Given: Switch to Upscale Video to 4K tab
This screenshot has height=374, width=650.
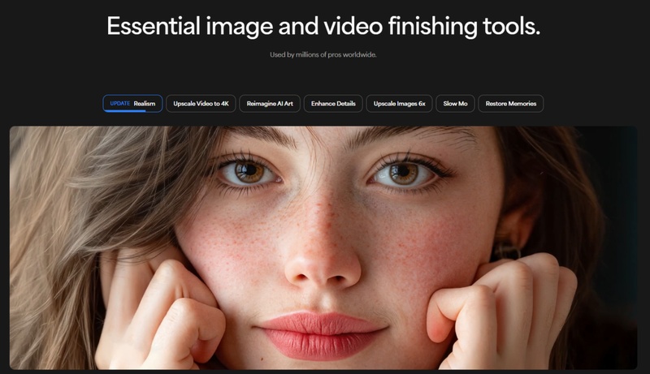Looking at the screenshot, I should (199, 104).
